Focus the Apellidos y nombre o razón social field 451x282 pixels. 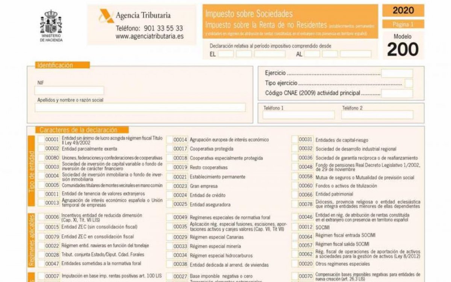[x=140, y=108]
